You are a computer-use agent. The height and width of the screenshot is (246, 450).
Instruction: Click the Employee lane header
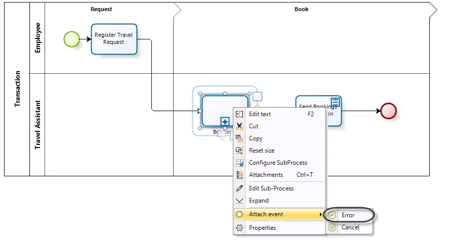click(37, 38)
